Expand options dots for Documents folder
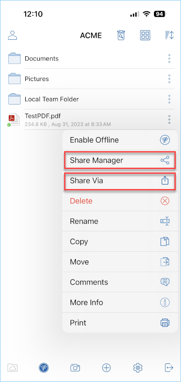Viewport: 181px width, 382px height. pos(169,59)
